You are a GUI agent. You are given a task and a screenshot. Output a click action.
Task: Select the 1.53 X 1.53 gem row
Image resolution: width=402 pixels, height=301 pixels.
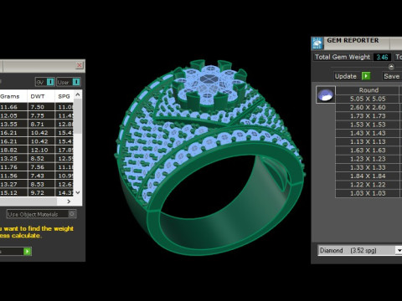coord(367,125)
